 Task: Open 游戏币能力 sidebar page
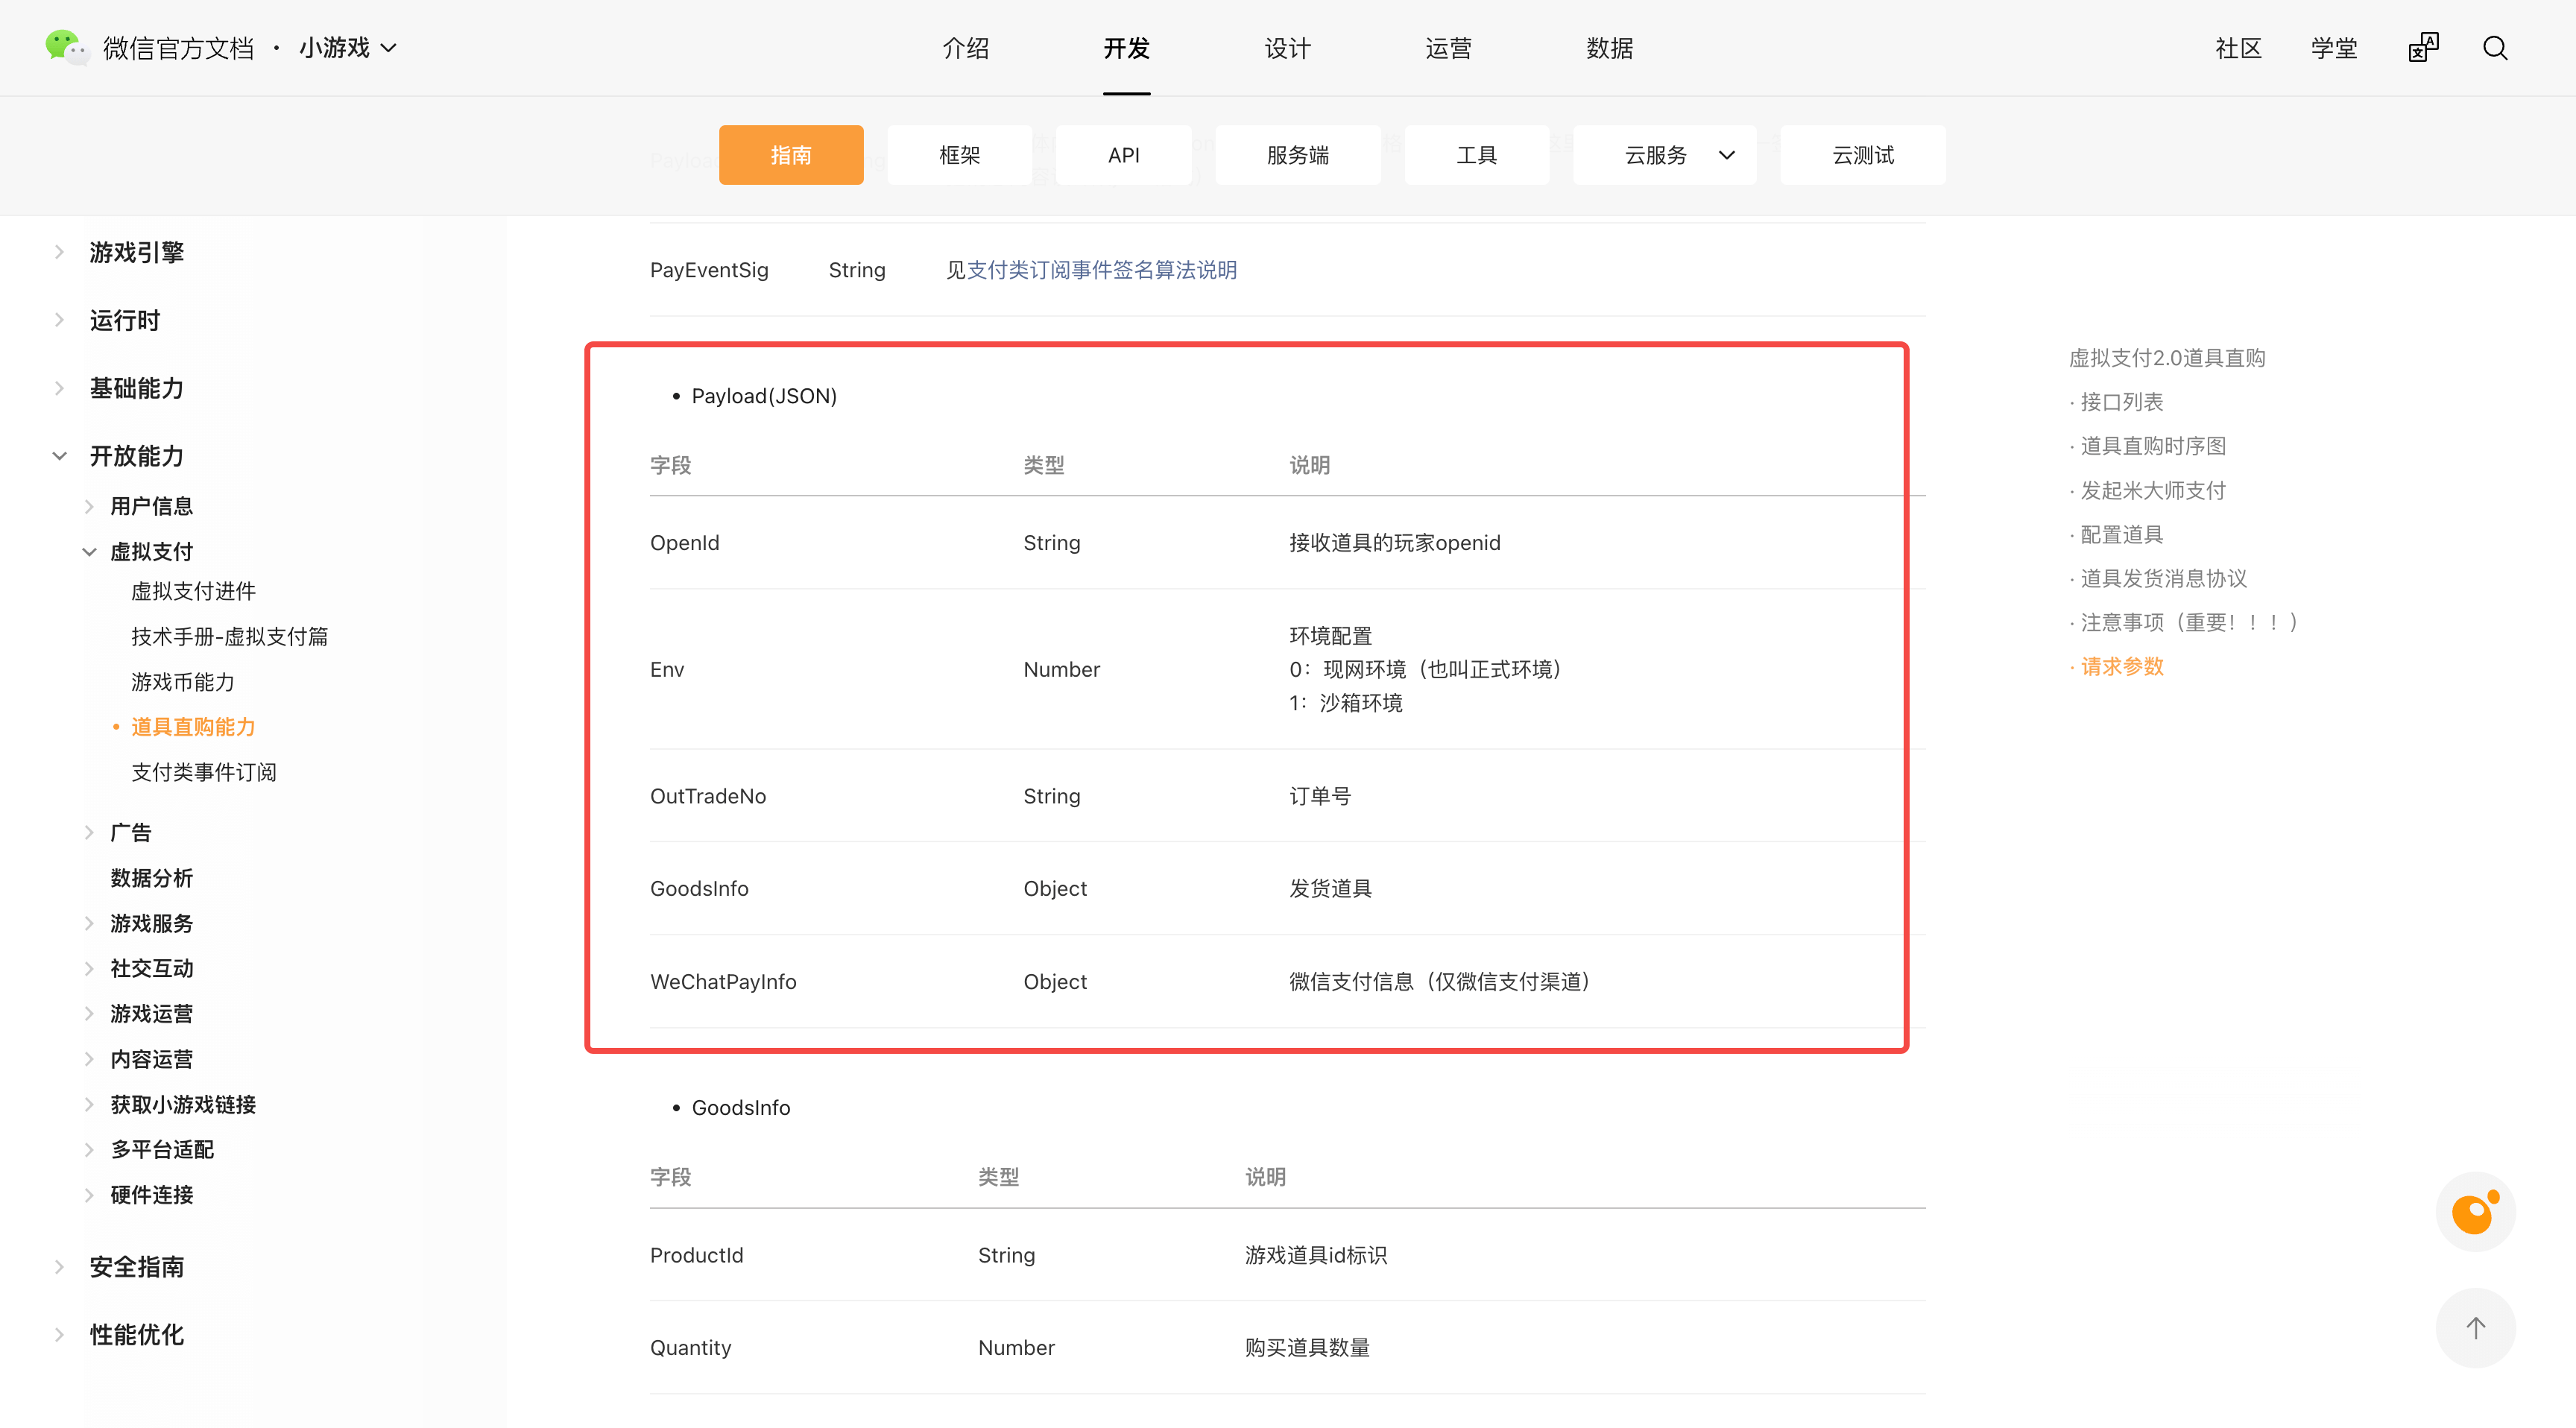coord(183,682)
